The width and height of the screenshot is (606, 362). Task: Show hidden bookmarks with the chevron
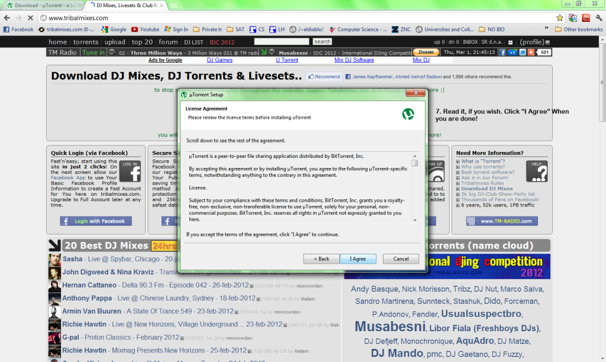coord(546,28)
